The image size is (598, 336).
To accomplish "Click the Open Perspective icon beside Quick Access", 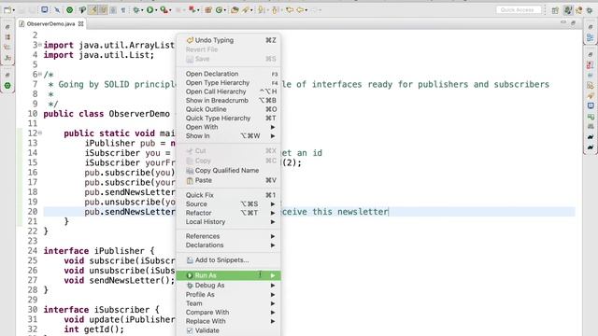I will pyautogui.click(x=555, y=10).
